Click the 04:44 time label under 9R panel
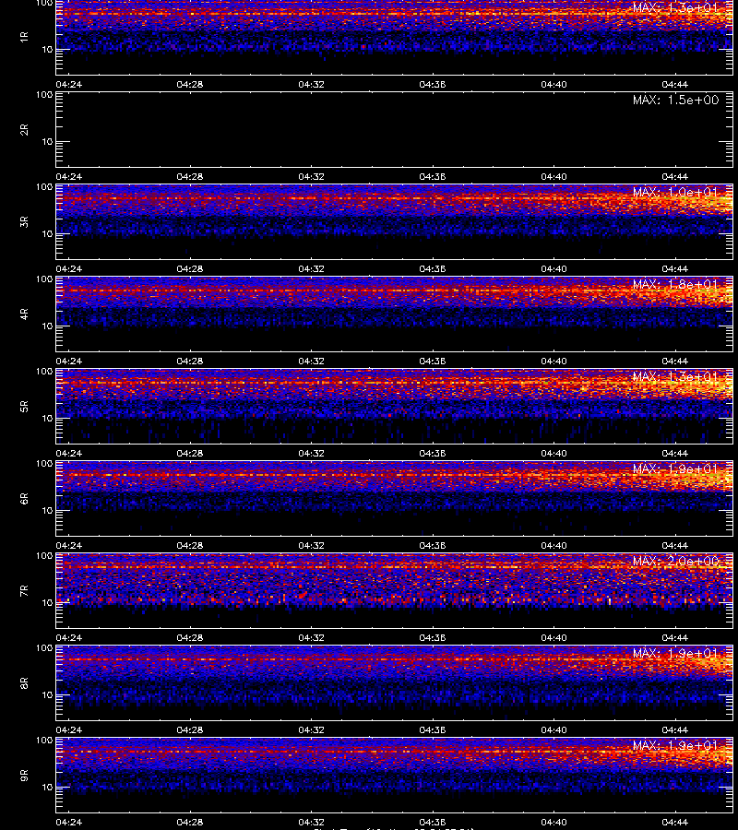 point(675,822)
